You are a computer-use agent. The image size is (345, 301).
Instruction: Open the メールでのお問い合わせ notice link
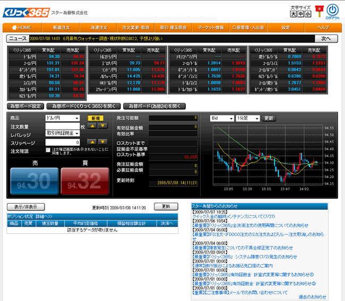240,292
